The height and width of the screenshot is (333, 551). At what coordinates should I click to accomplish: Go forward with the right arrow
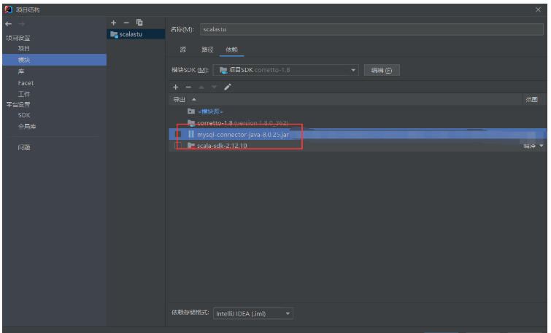(x=21, y=24)
